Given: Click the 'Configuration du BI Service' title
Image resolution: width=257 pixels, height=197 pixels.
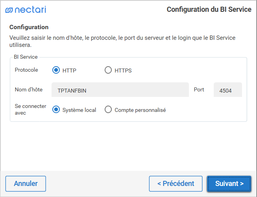Looking at the screenshot, I should coord(209,9).
